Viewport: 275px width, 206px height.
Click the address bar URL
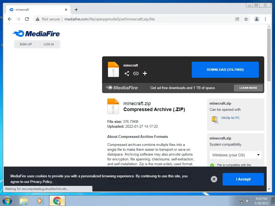[110, 19]
